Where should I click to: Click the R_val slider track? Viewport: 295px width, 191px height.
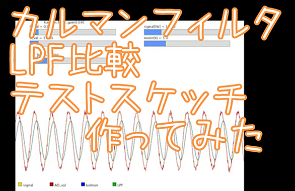tap(72, 43)
